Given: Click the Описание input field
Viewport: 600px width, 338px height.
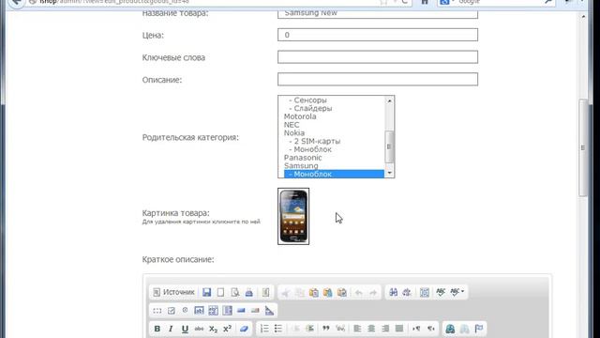Looking at the screenshot, I should (x=378, y=79).
